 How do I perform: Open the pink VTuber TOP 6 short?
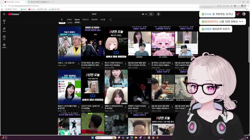click(x=163, y=44)
